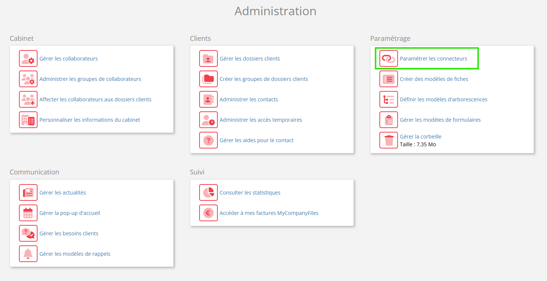Open Affecter les collaborateurs aux dossiers clients
The height and width of the screenshot is (281, 547).
96,99
